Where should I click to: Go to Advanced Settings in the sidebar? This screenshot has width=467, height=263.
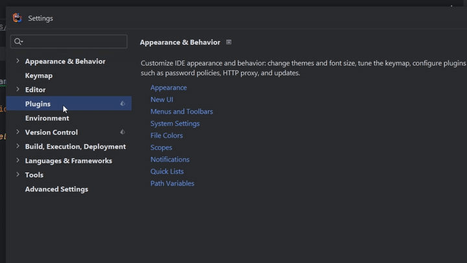[56, 190]
